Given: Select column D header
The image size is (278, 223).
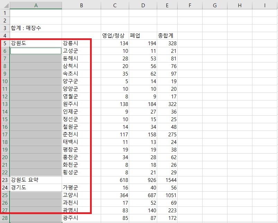Looking at the screenshot, I should pyautogui.click(x=143, y=6).
